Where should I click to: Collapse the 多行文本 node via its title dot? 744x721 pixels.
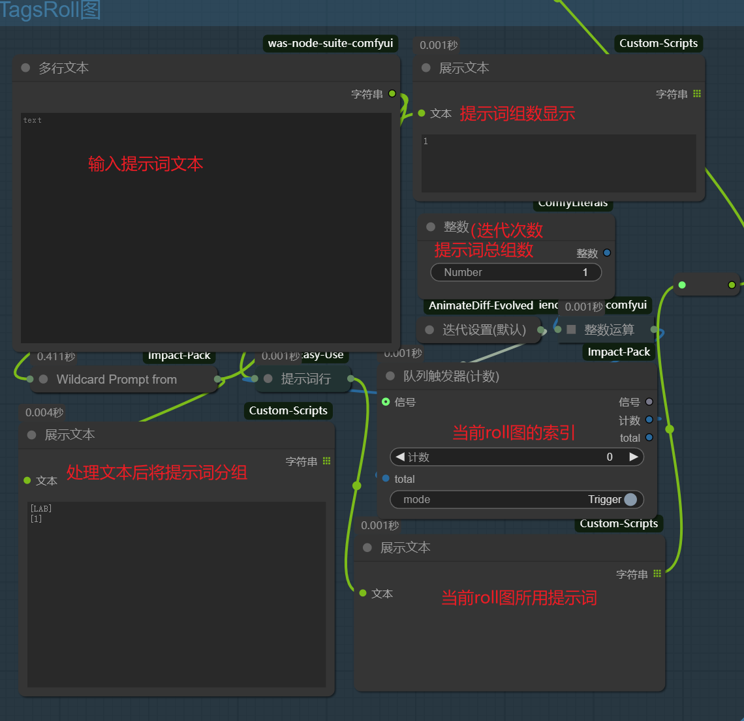click(x=25, y=68)
